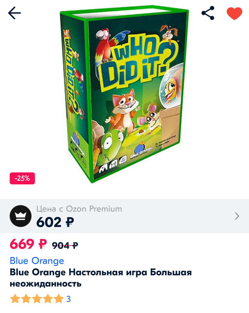
Task: Open the Blue Orange brand link
Action: pos(37,261)
